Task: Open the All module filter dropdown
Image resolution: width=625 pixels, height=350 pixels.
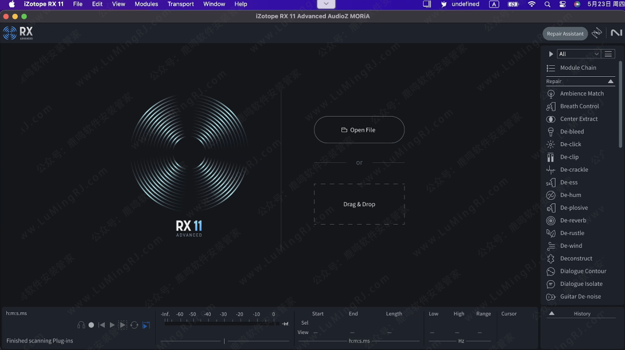Action: pos(579,54)
